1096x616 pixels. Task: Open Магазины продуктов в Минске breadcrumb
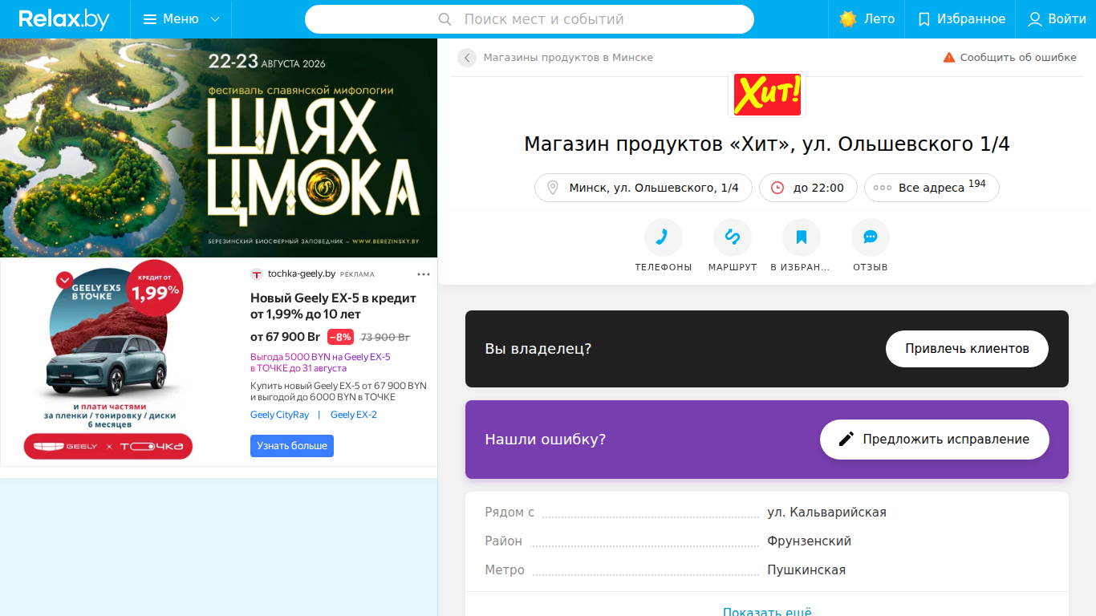pyautogui.click(x=568, y=58)
